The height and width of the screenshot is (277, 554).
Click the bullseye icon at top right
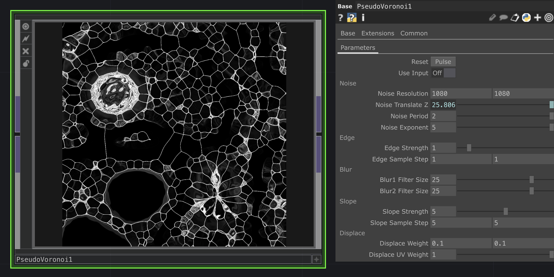[x=548, y=17]
